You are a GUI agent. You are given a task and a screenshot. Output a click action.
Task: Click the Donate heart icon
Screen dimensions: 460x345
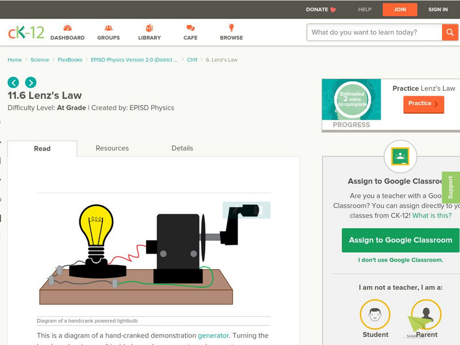point(333,10)
